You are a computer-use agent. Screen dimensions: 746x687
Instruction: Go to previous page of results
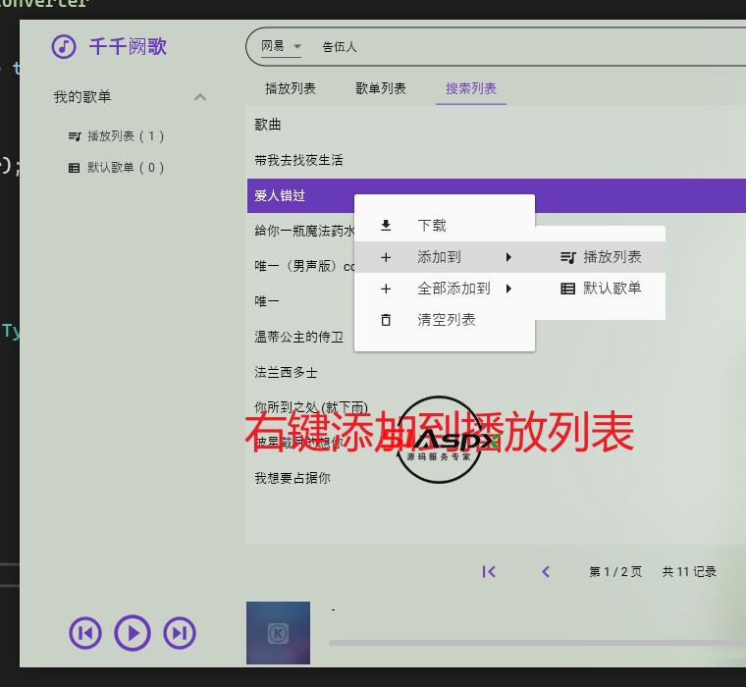[546, 571]
